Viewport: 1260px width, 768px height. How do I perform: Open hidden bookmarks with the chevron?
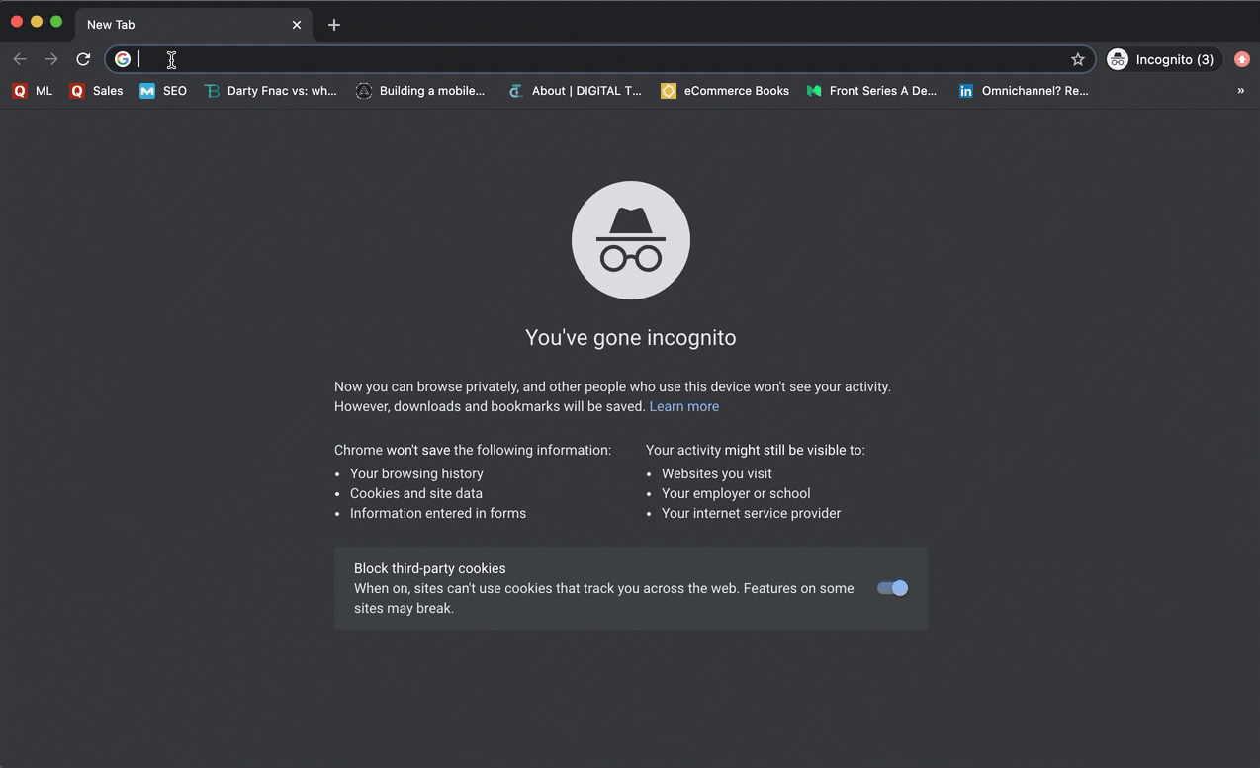tap(1240, 90)
